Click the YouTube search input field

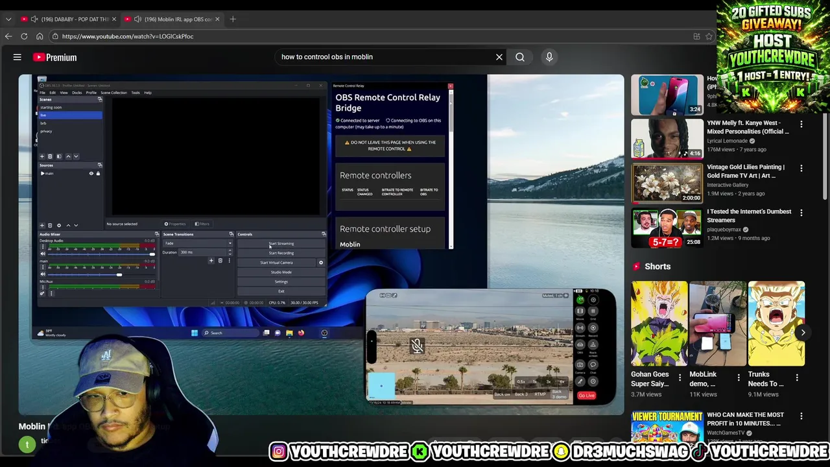[x=386, y=57]
